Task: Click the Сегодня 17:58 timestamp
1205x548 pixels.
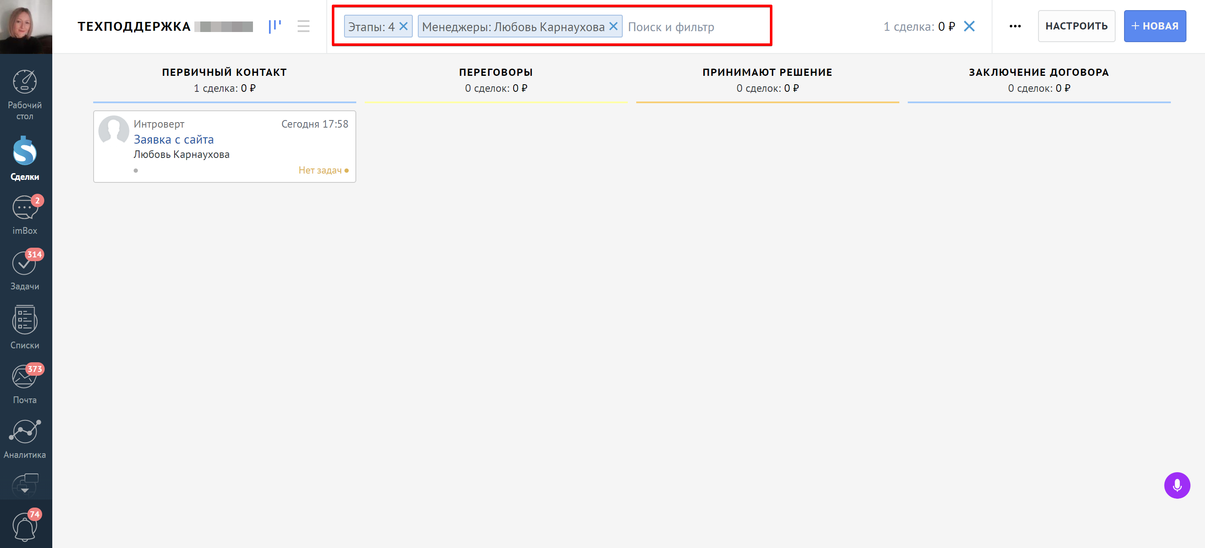Action: [315, 124]
